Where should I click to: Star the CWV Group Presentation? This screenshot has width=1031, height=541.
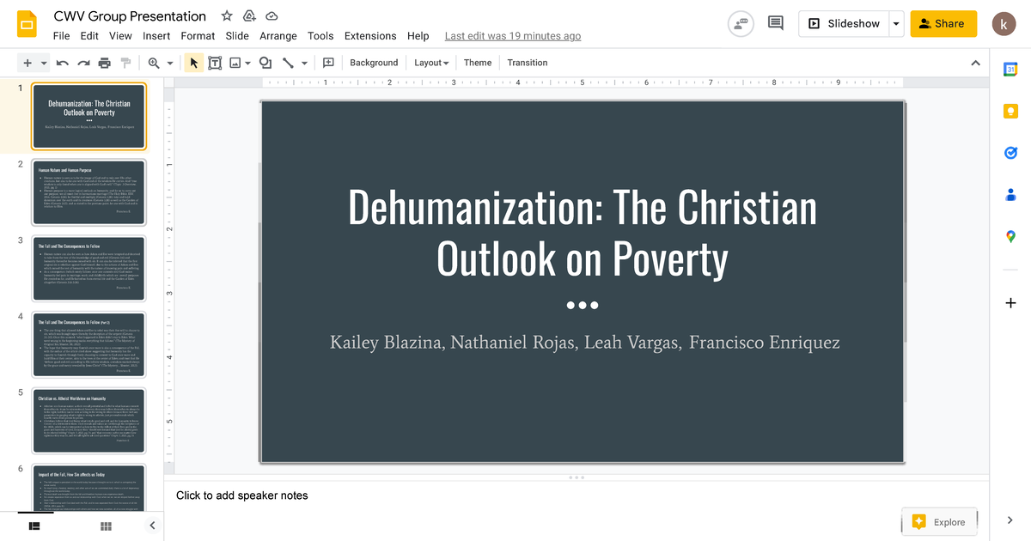click(227, 16)
